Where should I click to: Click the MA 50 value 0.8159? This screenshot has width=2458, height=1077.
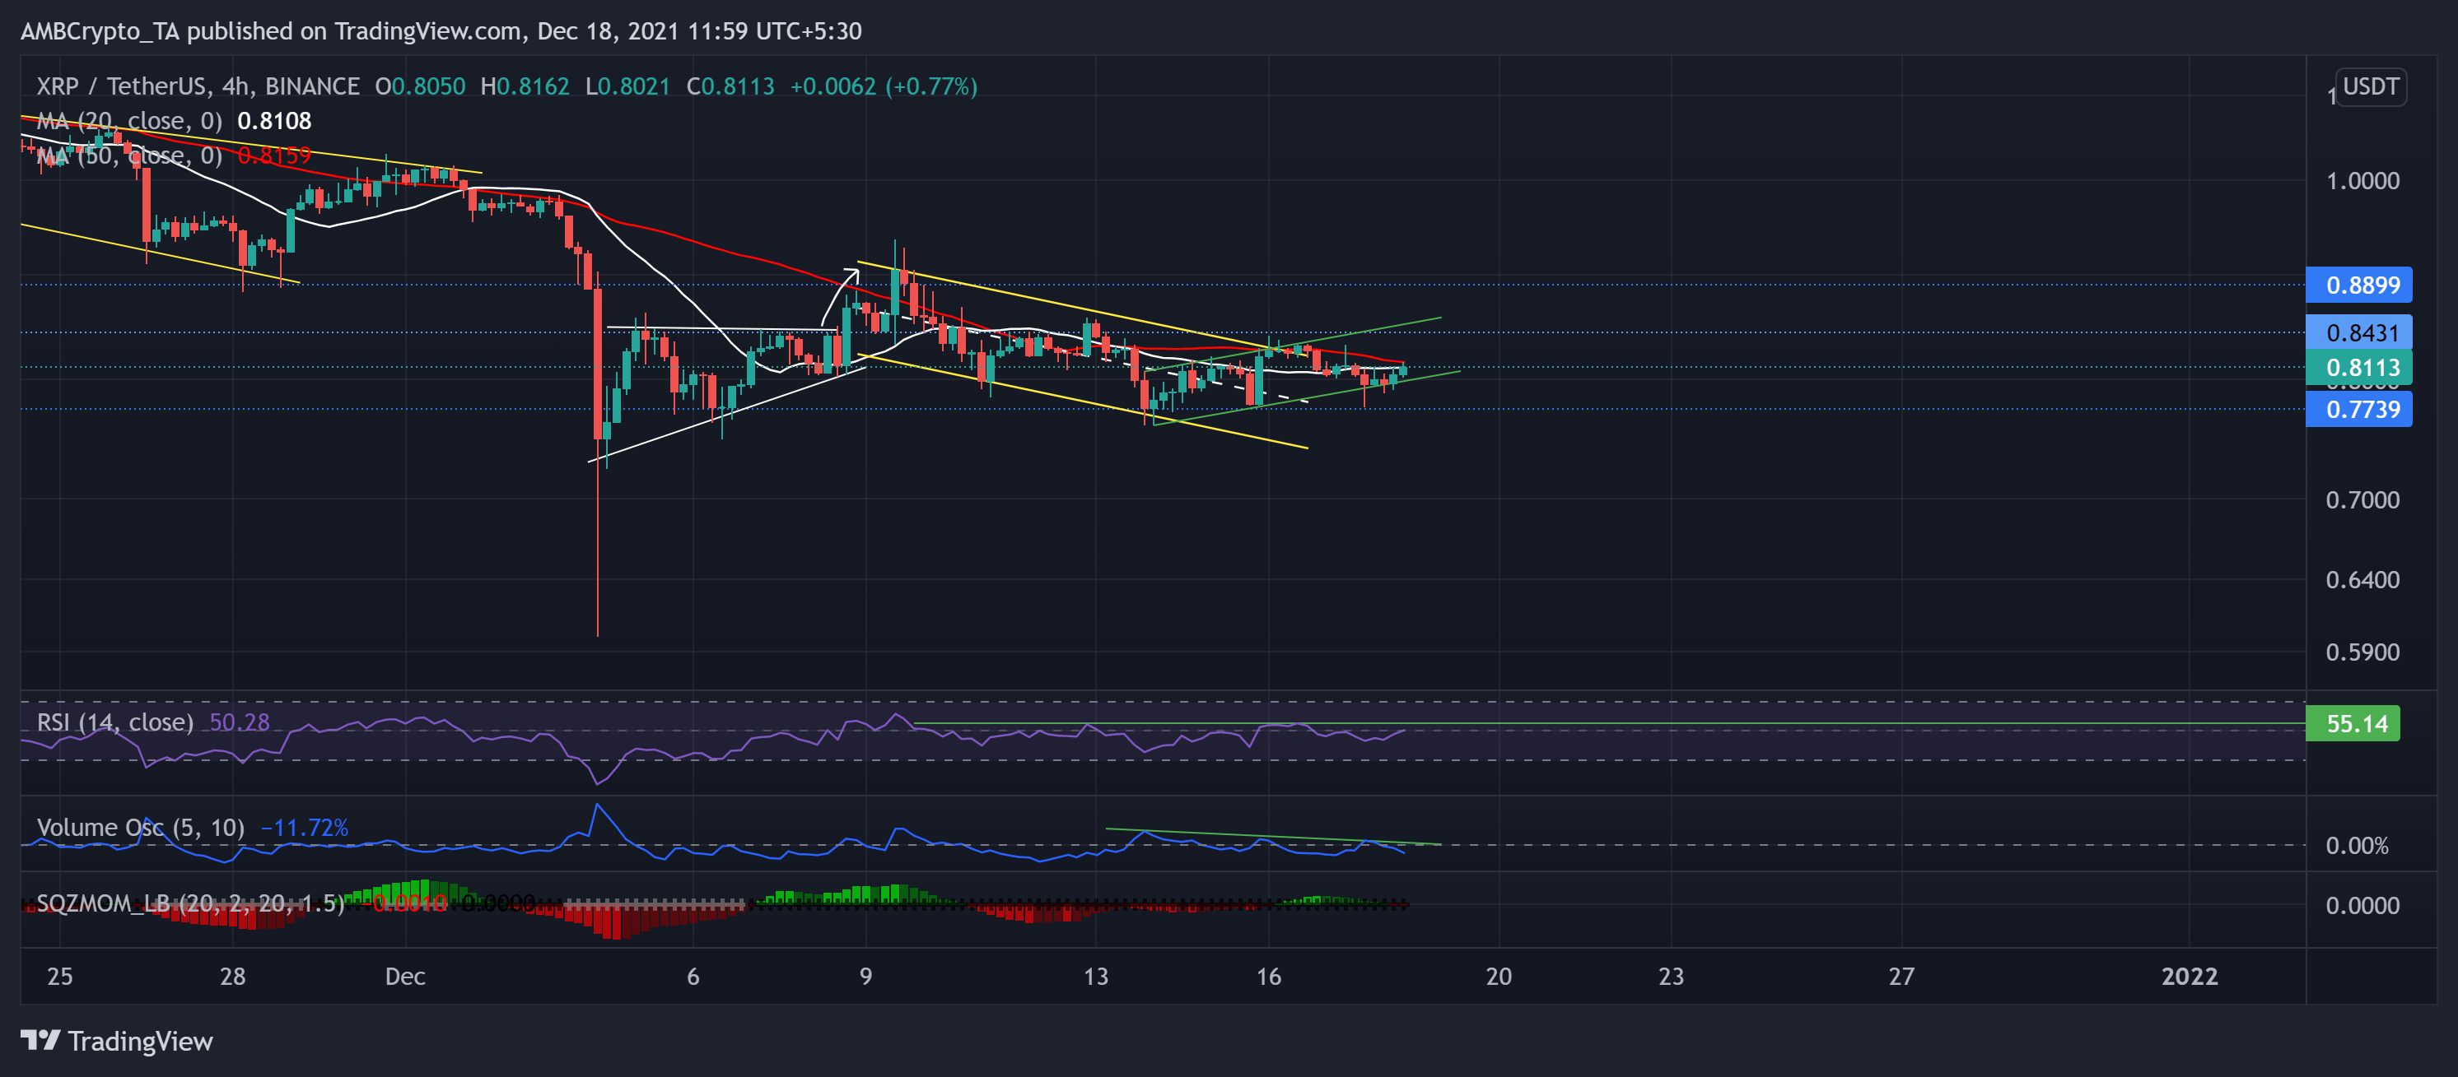[x=275, y=156]
